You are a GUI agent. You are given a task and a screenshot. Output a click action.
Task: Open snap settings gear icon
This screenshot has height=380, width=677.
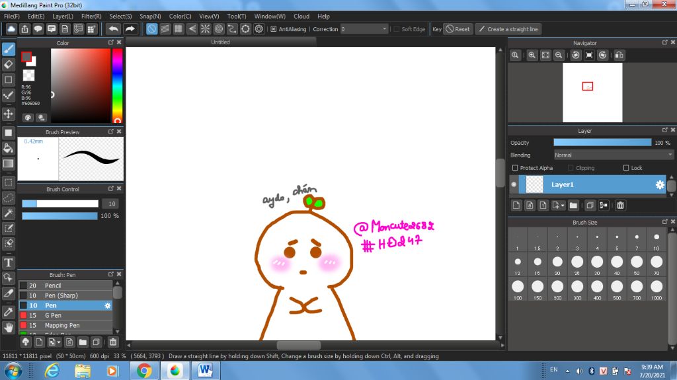[259, 29]
